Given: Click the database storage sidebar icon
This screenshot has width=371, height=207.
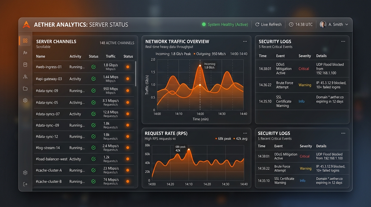Looking at the screenshot, I should [25, 65].
